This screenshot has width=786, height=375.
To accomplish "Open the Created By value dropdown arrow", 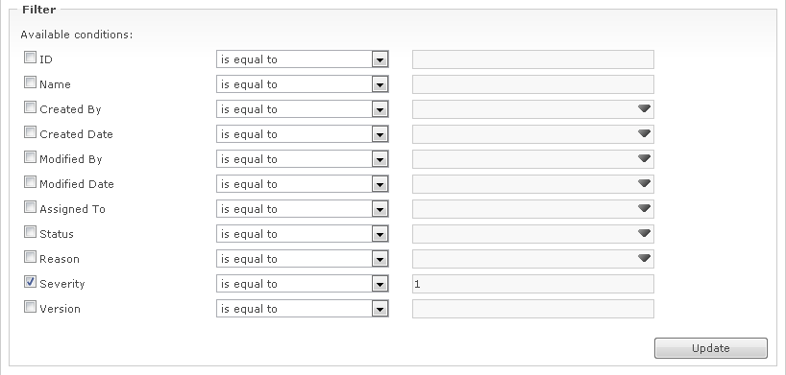I will (x=644, y=108).
